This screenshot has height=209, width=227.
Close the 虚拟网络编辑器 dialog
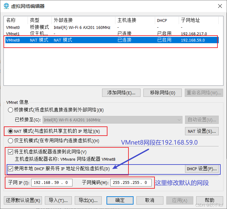[220, 6]
